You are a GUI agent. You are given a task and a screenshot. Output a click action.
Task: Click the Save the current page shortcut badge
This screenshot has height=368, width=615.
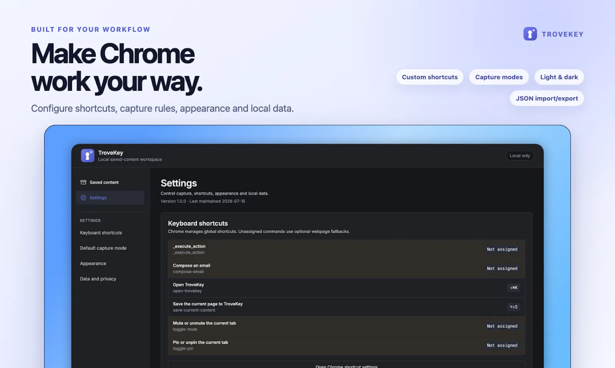pos(514,307)
